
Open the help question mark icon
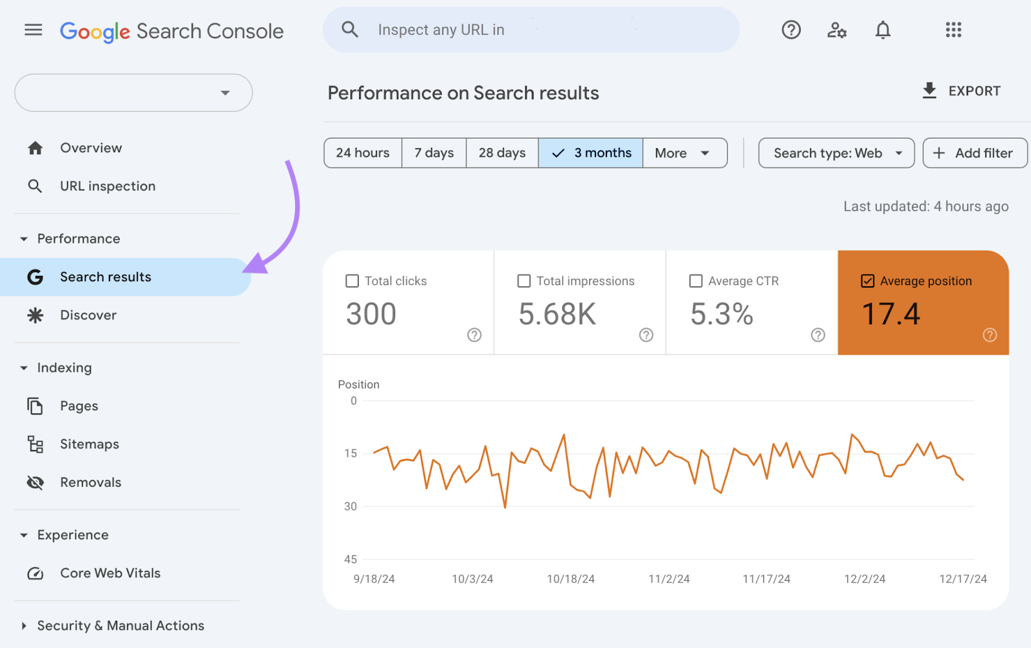tap(791, 30)
